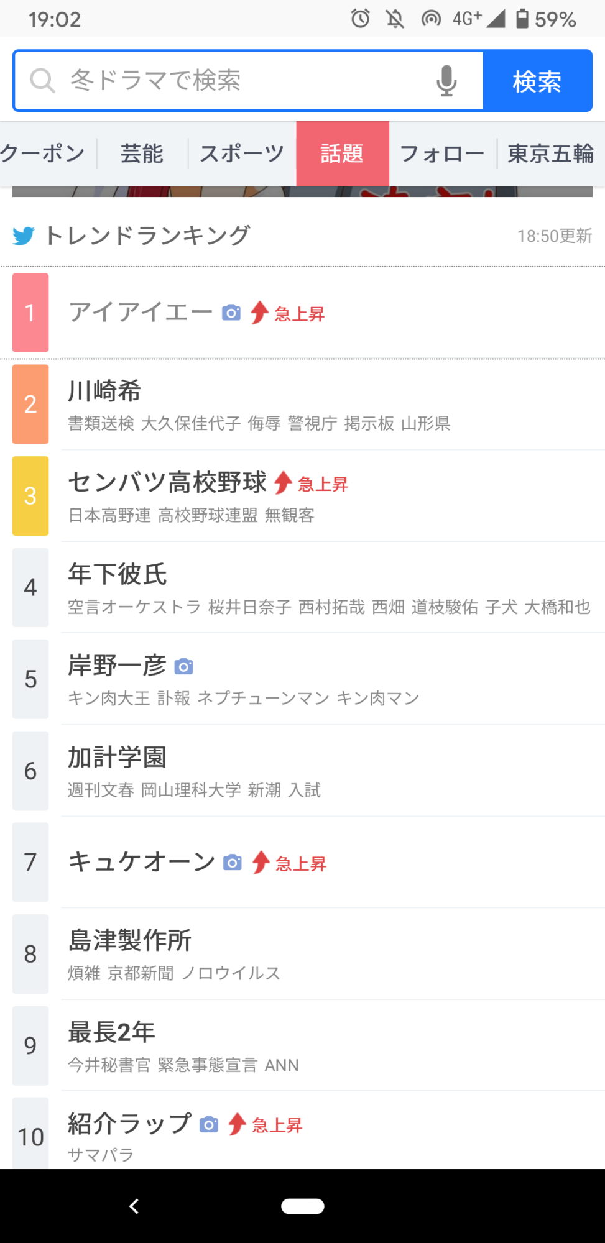Open the 加計学園 trend entry

(118, 757)
